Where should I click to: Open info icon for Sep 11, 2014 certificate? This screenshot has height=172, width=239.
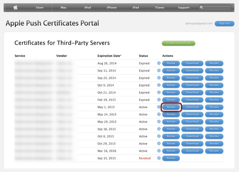(x=159, y=71)
